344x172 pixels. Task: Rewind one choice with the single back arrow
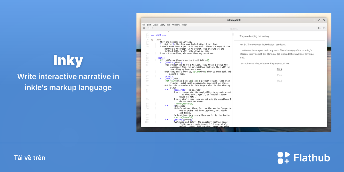pos(319,28)
